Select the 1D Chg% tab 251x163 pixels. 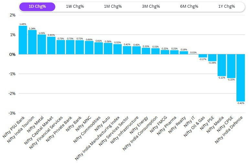point(37,6)
